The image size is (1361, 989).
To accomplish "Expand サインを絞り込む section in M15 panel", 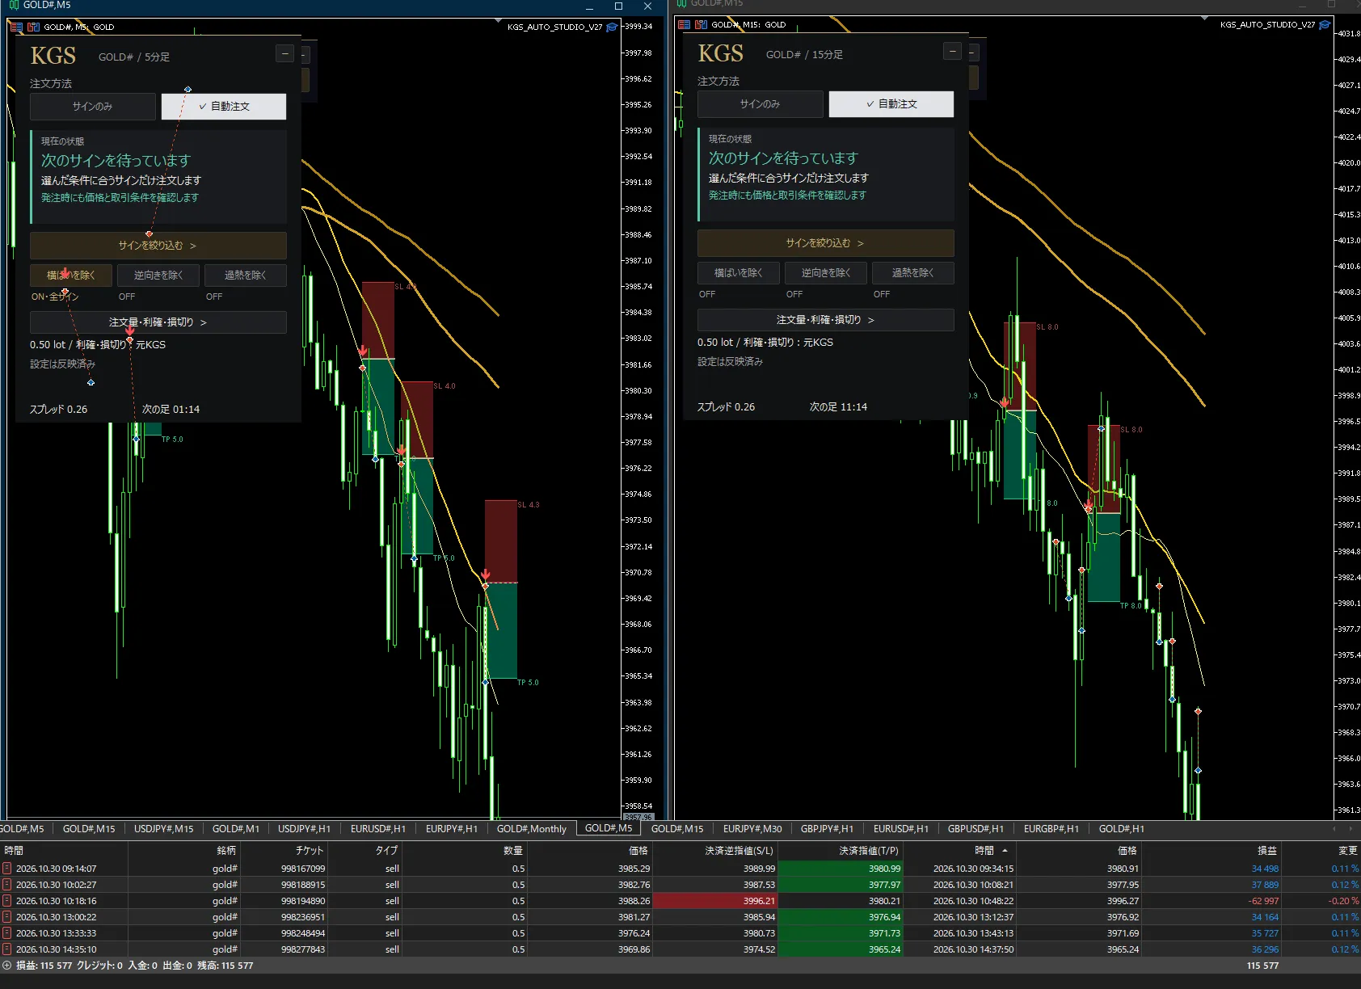I will pos(826,243).
